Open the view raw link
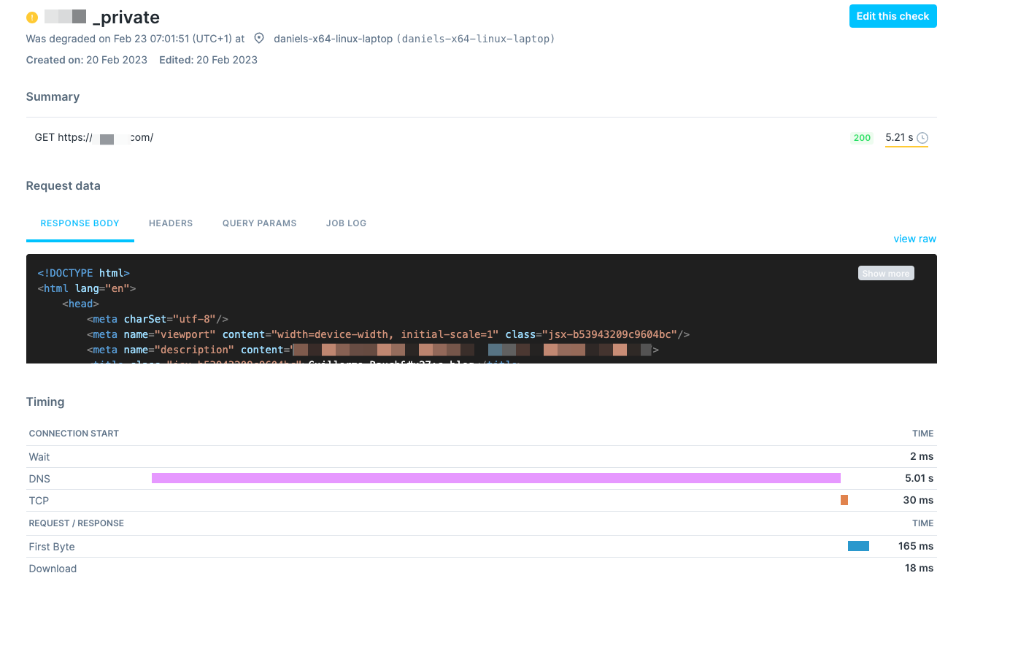 point(914,239)
